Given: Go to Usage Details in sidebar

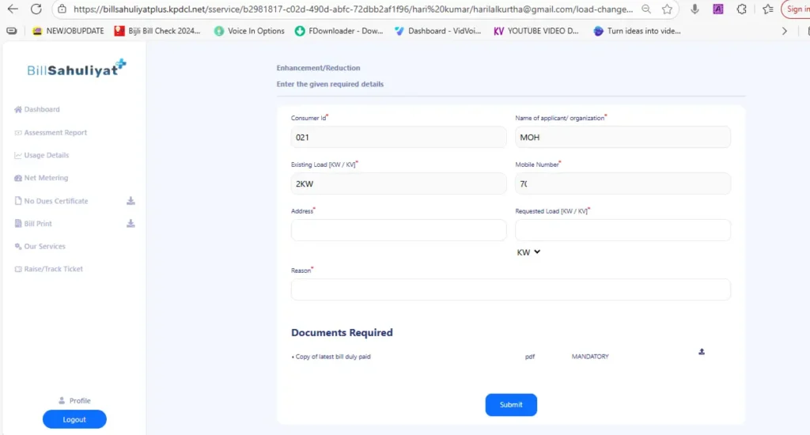Looking at the screenshot, I should click(46, 155).
